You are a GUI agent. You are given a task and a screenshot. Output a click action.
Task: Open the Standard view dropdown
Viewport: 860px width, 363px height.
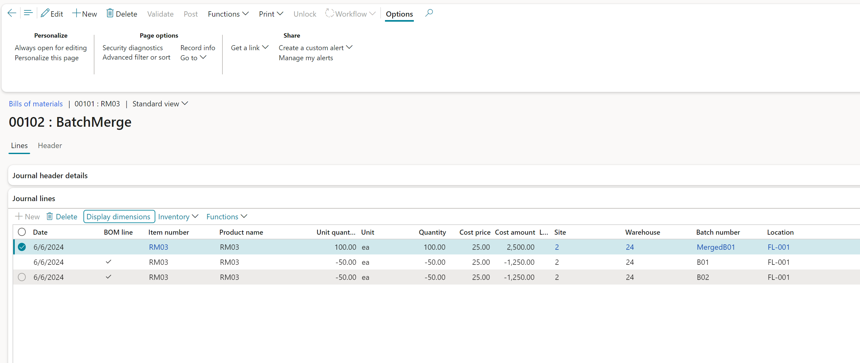click(x=160, y=104)
